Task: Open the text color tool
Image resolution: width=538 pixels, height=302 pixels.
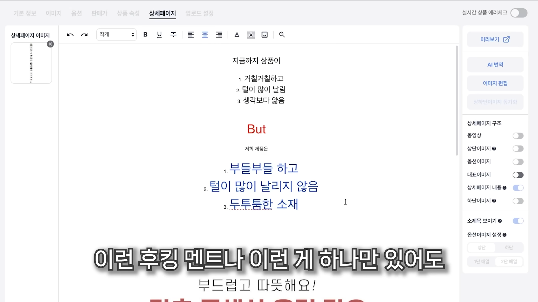Action: coord(237,35)
